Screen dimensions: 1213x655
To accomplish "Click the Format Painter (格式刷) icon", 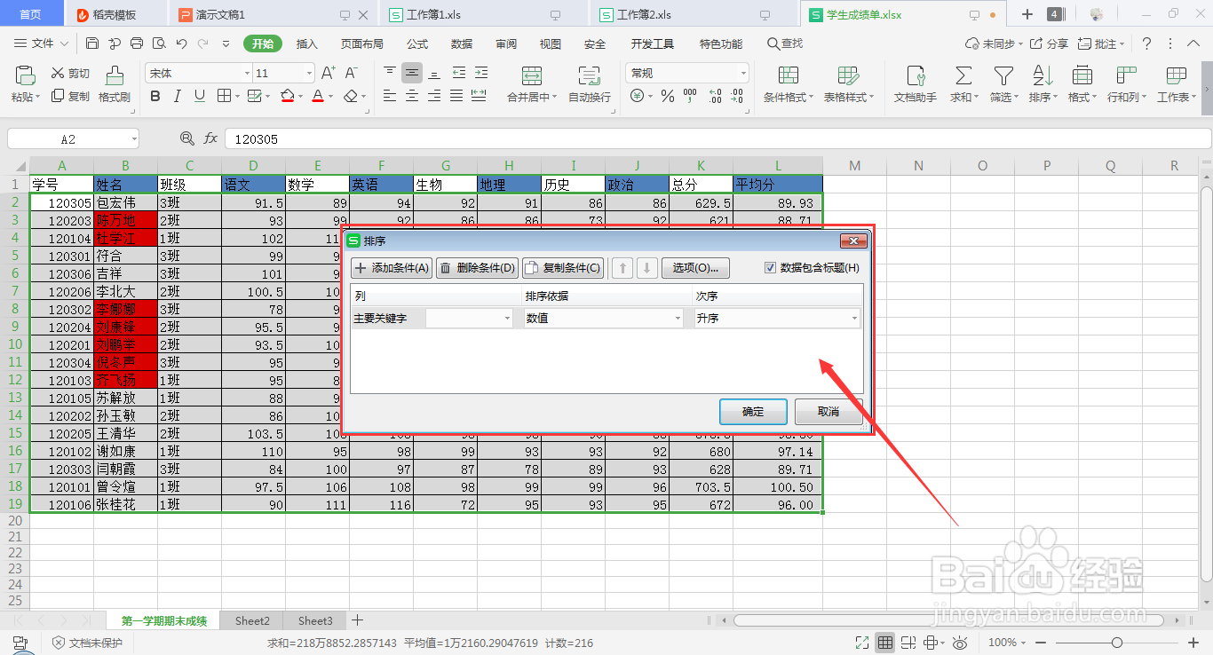I will pos(114,75).
